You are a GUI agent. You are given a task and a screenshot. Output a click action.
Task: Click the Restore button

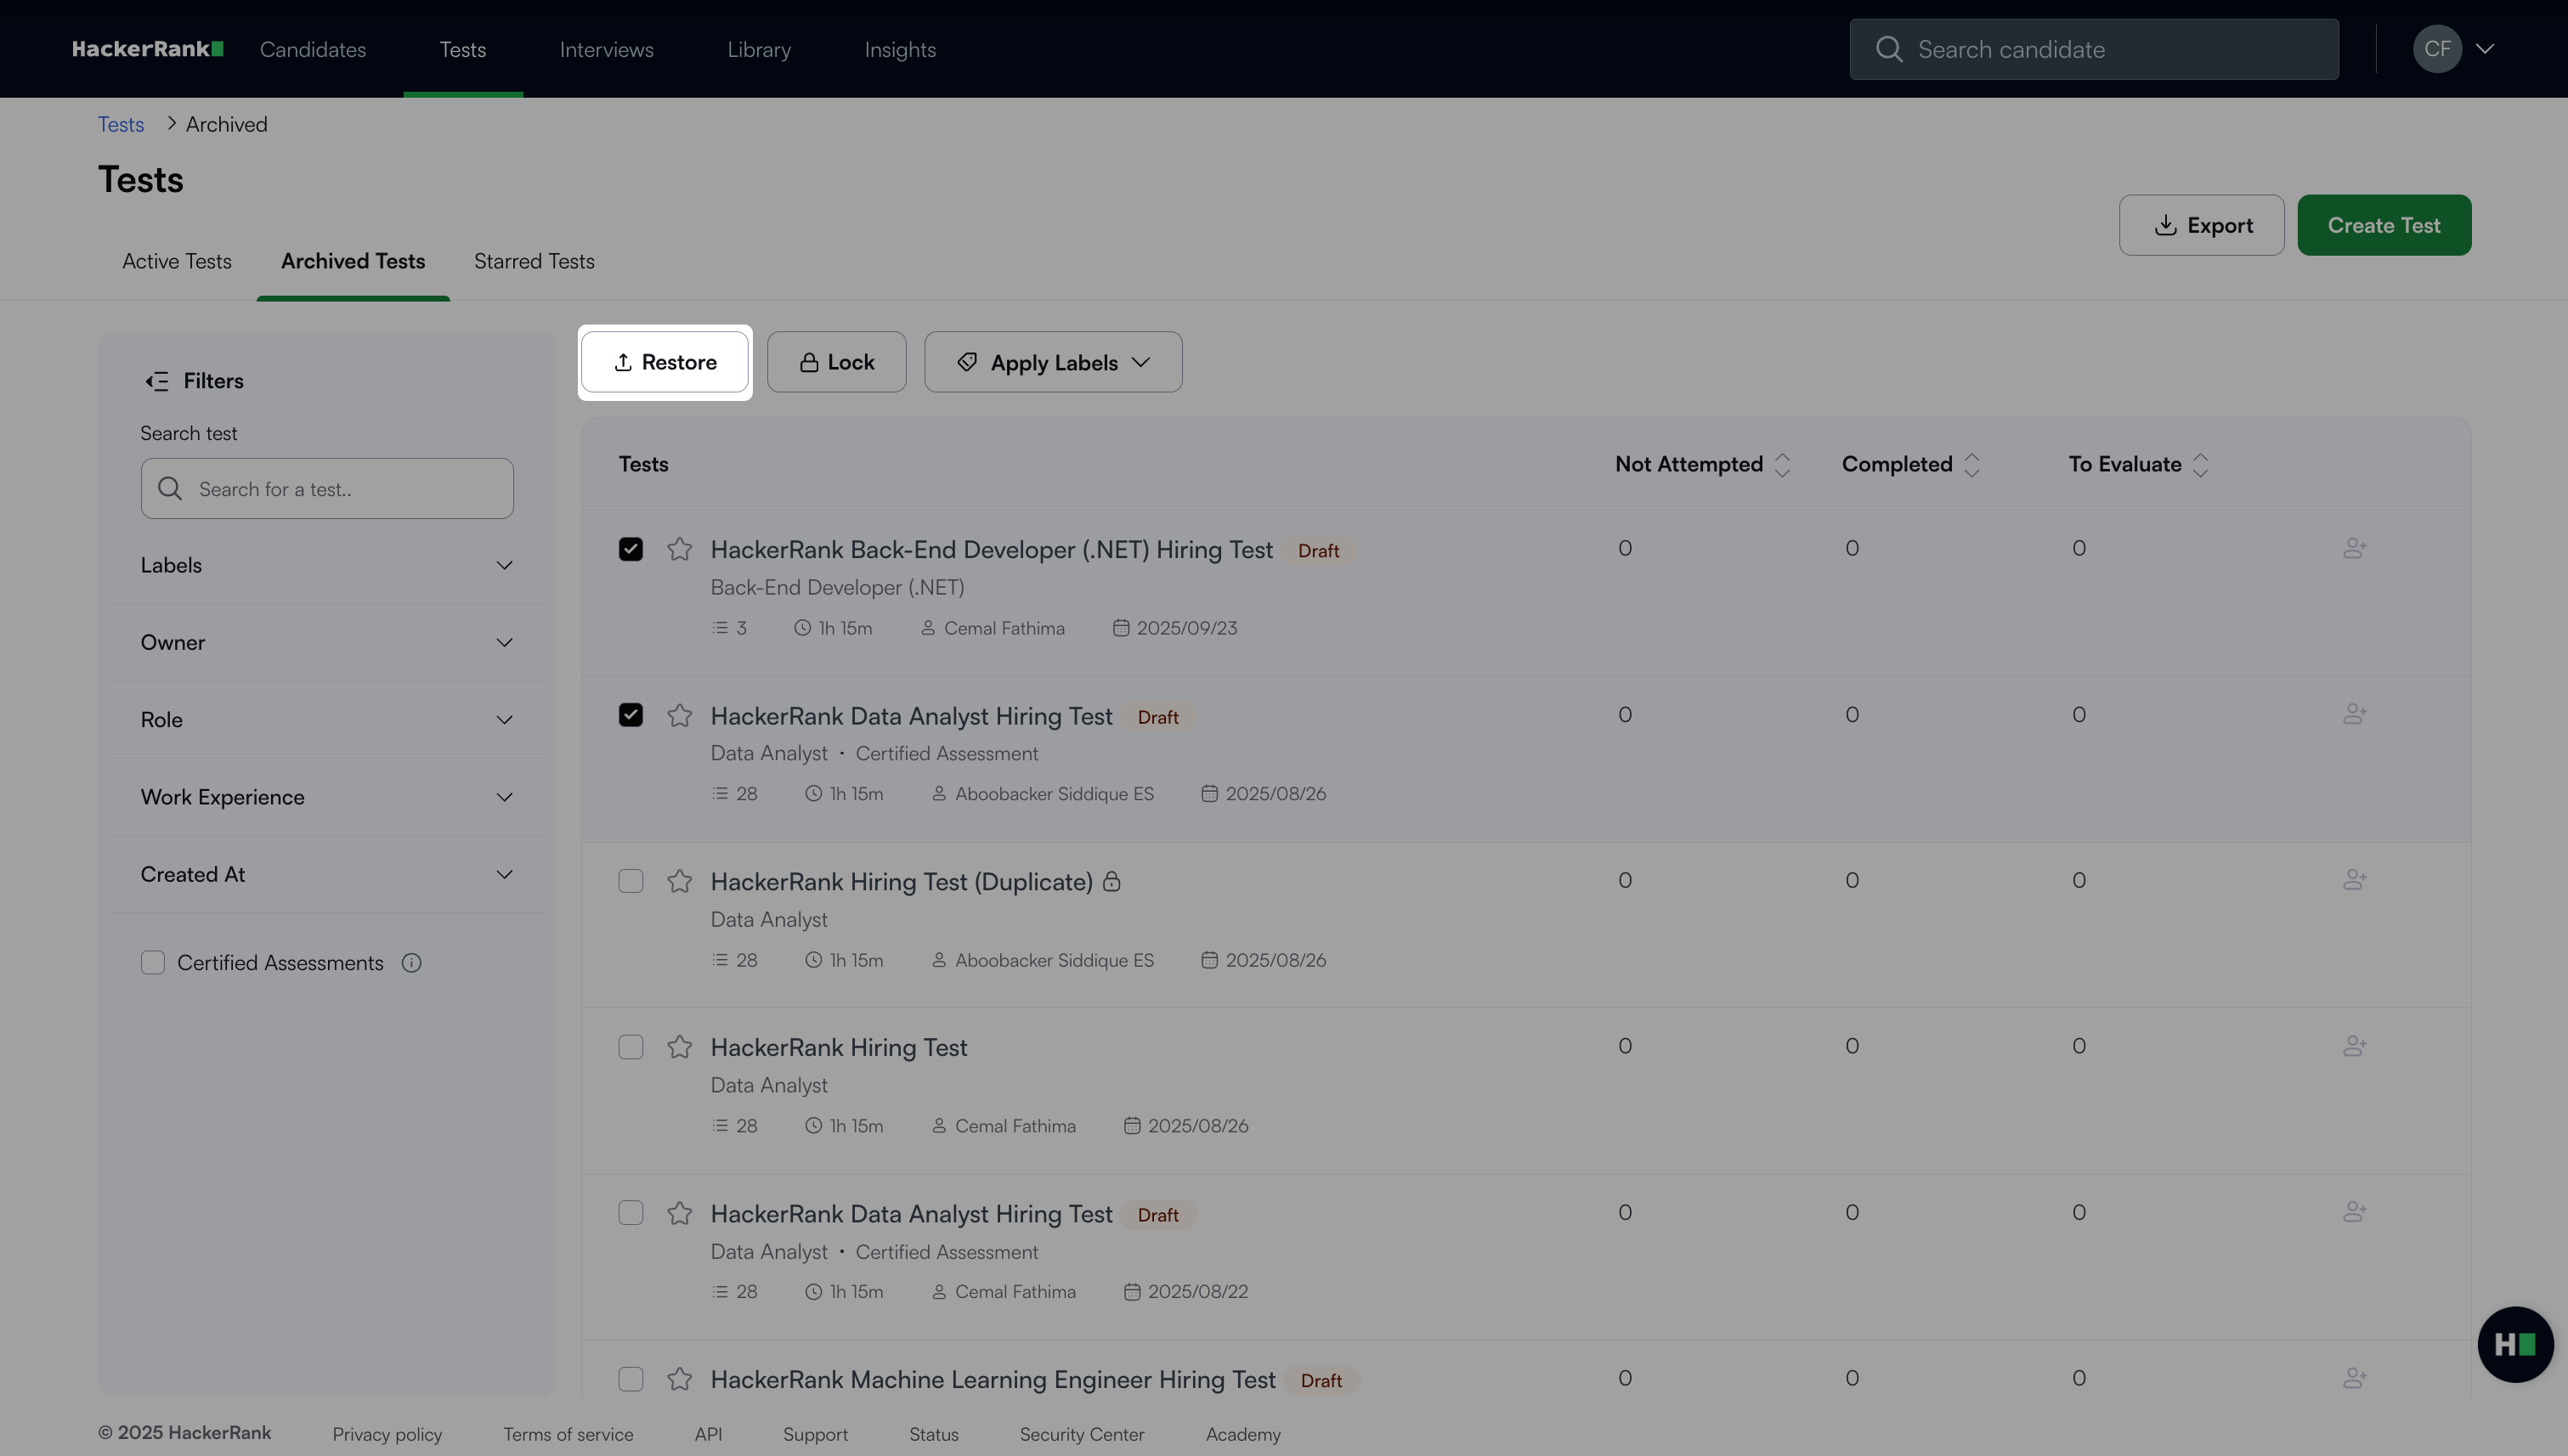[665, 362]
